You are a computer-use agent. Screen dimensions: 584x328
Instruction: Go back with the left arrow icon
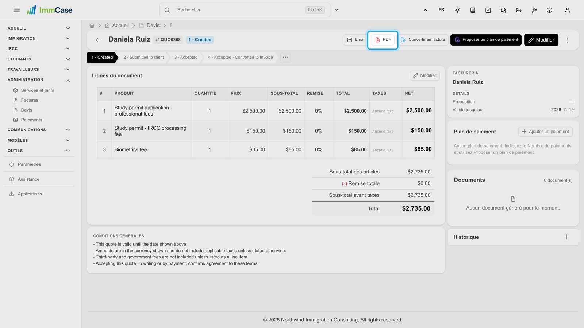coord(98,40)
